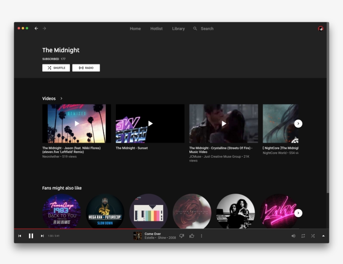Expand the Videos section
The height and width of the screenshot is (264, 343).
[61, 98]
